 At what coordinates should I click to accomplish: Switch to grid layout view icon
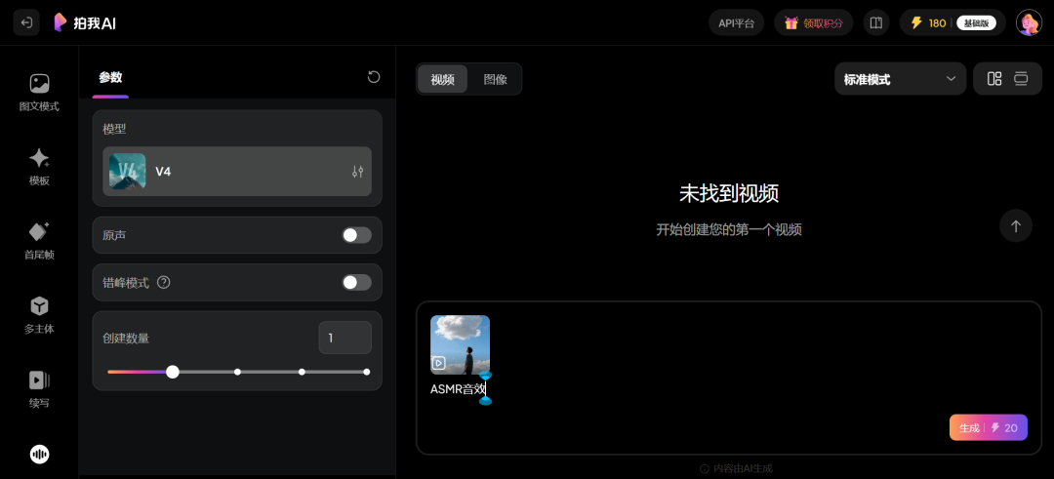tap(994, 79)
